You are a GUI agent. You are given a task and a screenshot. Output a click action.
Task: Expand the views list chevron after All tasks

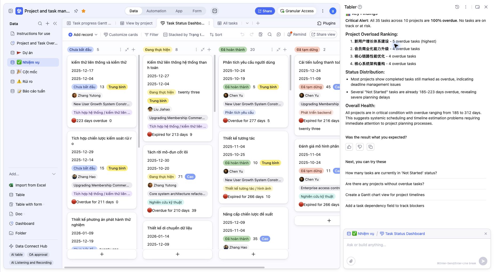click(x=247, y=23)
